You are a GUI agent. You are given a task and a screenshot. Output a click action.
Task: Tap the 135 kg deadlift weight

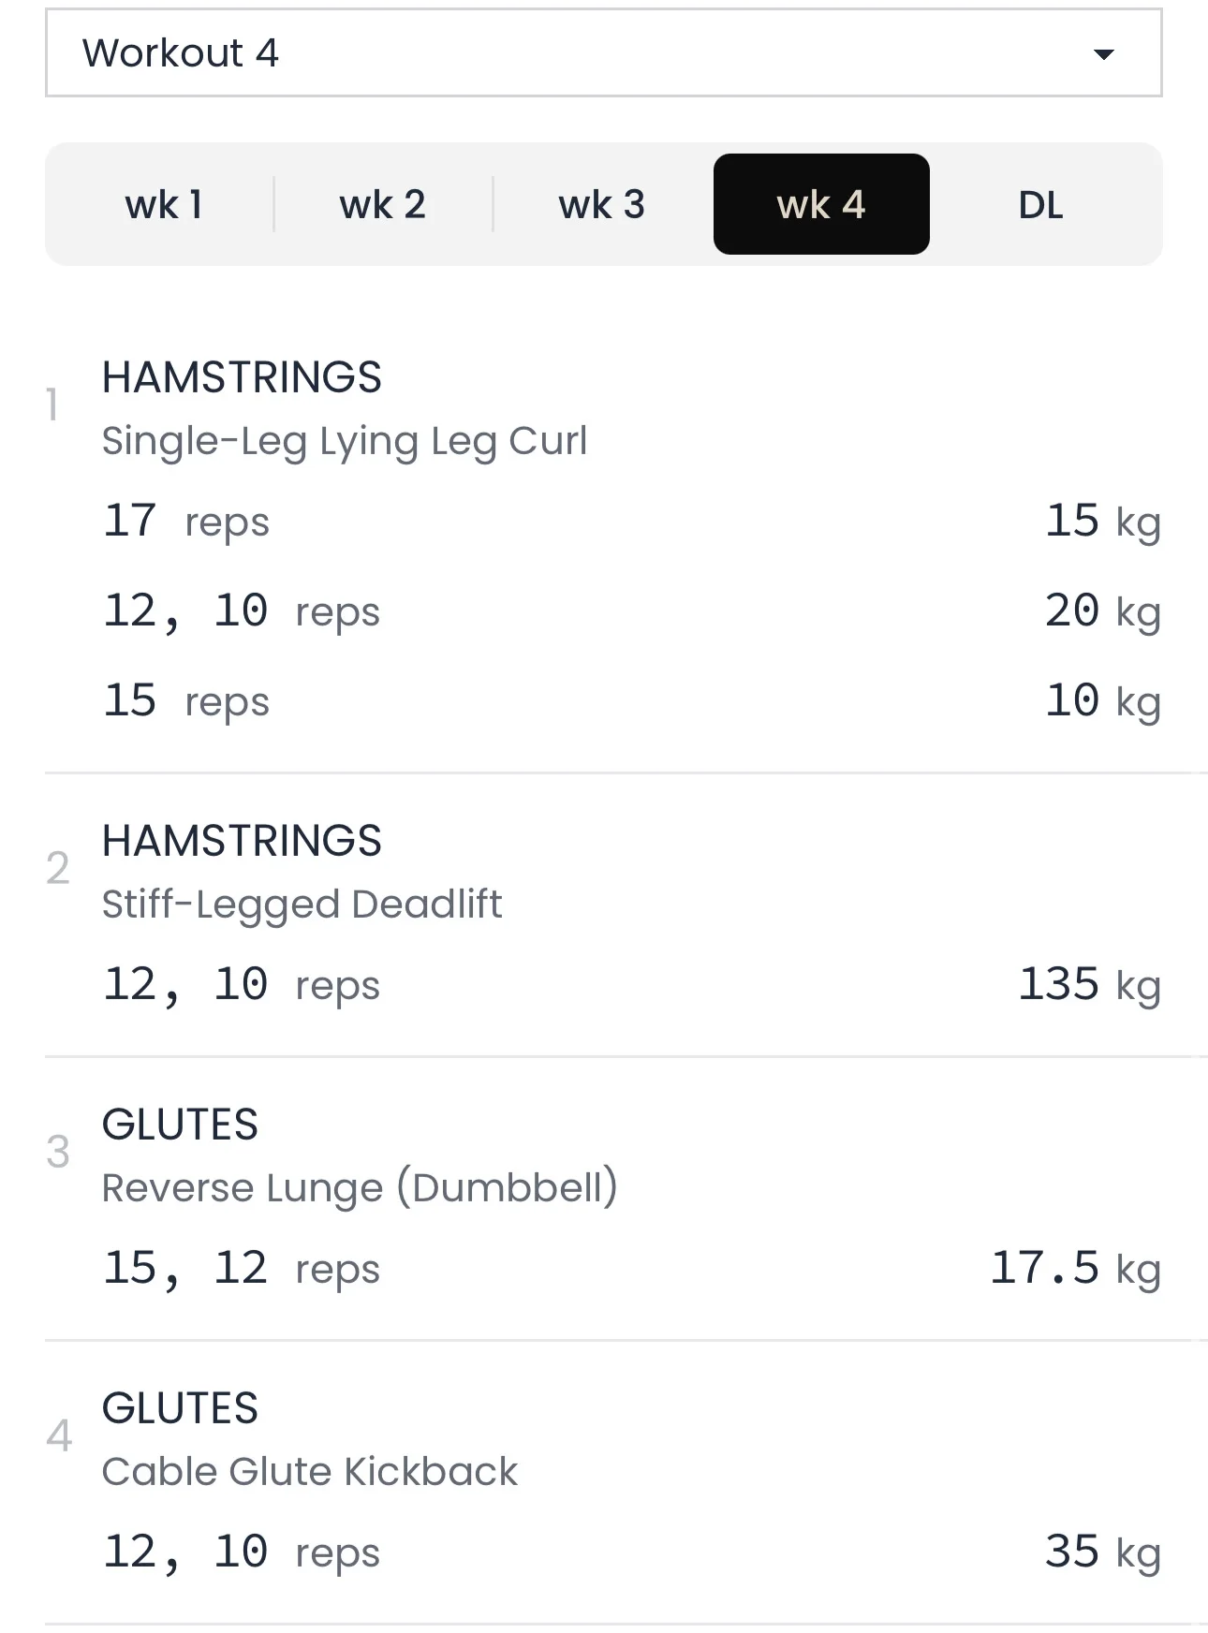1089,985
